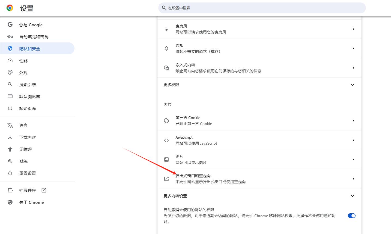Click the magnifier icon for search engine
This screenshot has height=234, width=391.
click(10, 85)
